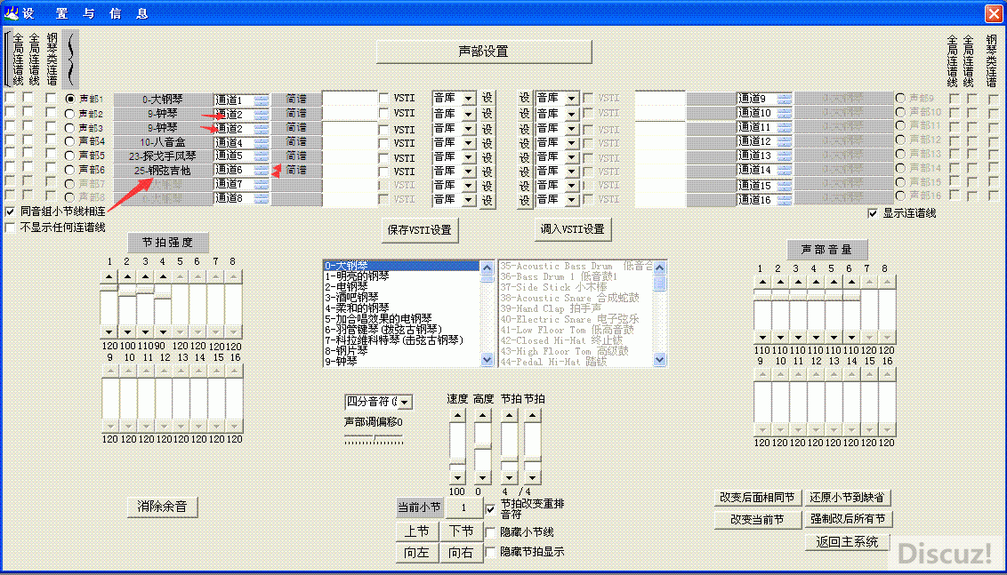Screen dimensions: 1007x575
Task: Click down arrow of beat strength column 4
Action: pyautogui.click(x=163, y=331)
